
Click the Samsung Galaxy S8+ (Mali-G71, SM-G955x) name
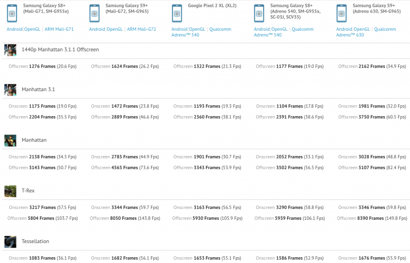[x=46, y=9]
